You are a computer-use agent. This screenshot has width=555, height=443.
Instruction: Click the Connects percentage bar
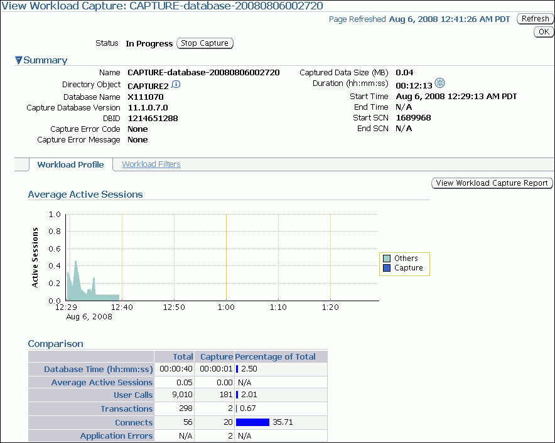(252, 422)
